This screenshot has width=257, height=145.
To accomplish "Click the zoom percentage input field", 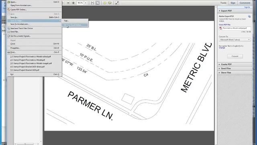I will tap(80, 3).
